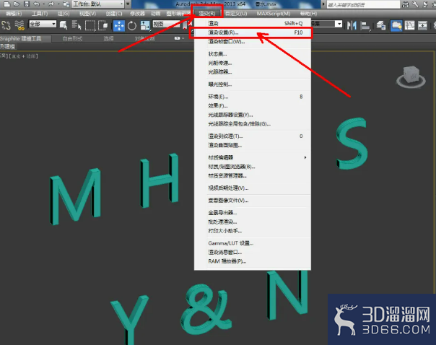Switch to Graphite 建模工具 ribbon tab
The width and height of the screenshot is (436, 345).
click(24, 38)
